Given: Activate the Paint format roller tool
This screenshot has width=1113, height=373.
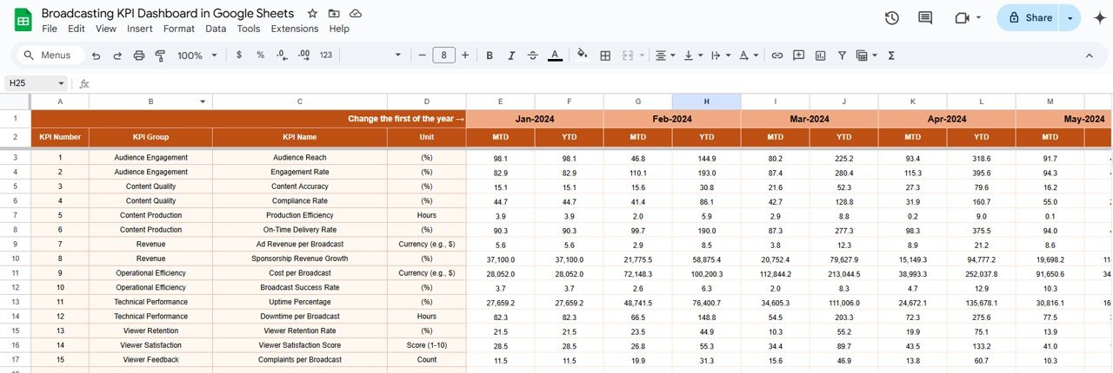Looking at the screenshot, I should [160, 56].
